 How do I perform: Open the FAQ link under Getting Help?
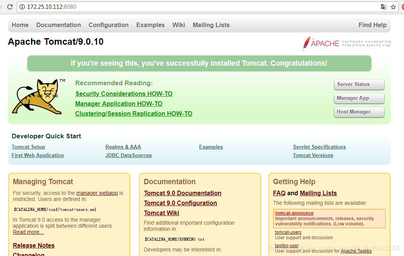click(x=279, y=193)
